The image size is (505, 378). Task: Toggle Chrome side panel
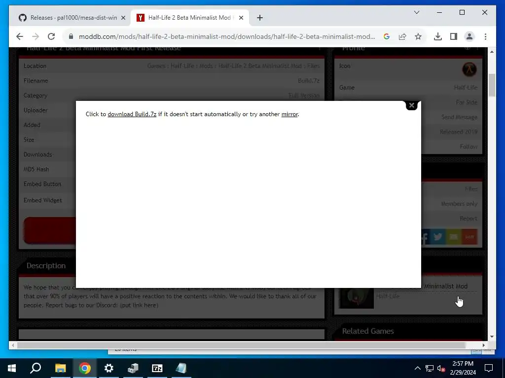pyautogui.click(x=454, y=36)
